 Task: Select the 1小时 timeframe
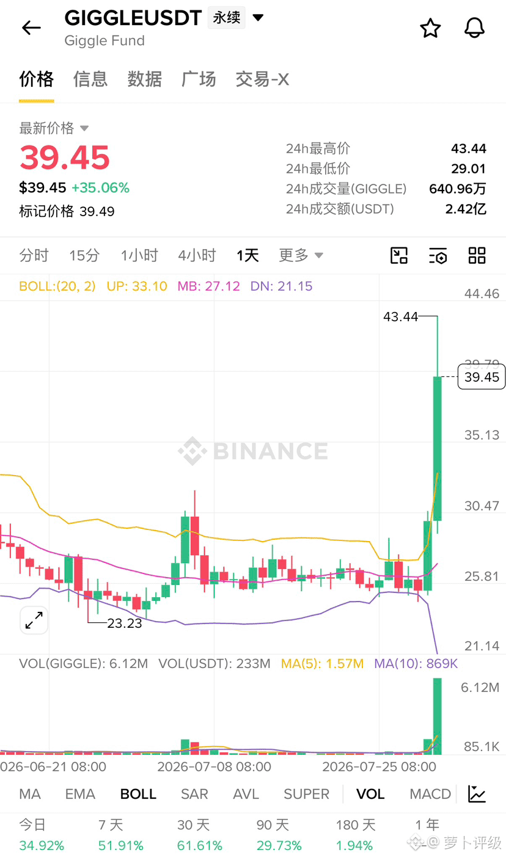coord(139,255)
